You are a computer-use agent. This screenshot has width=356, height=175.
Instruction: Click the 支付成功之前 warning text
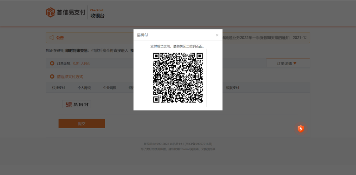pos(178,46)
